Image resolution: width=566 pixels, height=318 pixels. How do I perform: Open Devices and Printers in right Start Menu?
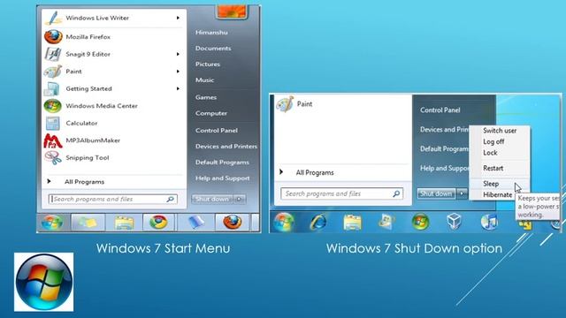(x=444, y=130)
